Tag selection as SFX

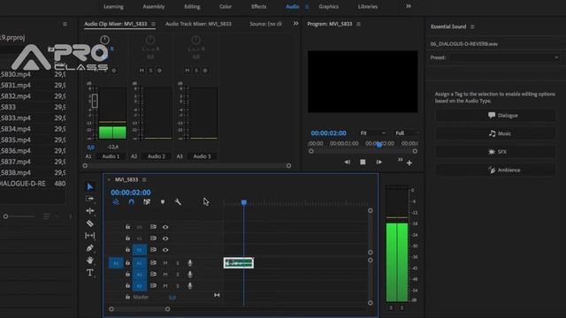point(495,152)
